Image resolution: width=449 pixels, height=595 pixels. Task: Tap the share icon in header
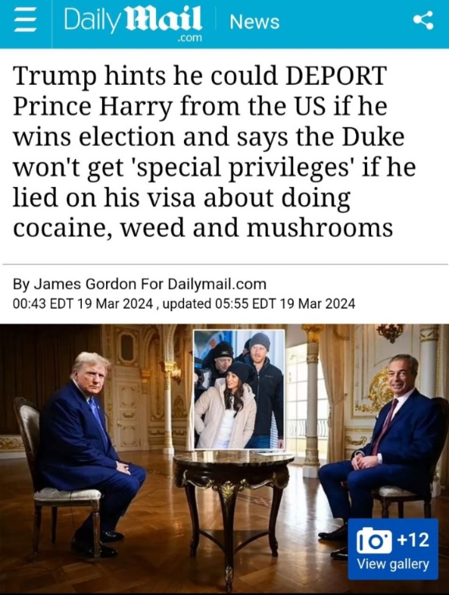423,20
